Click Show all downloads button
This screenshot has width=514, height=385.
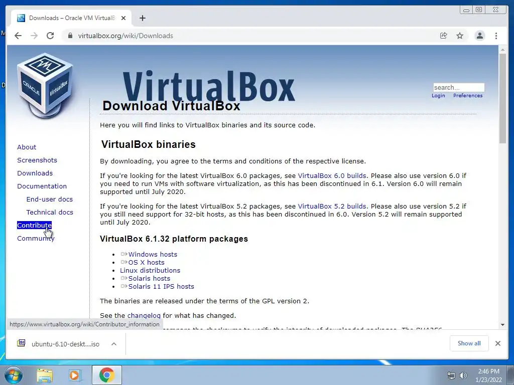coord(469,343)
